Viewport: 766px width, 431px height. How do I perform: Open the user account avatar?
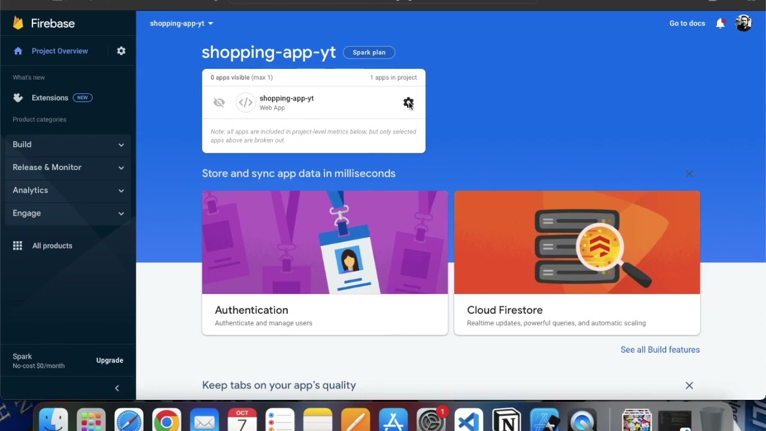(743, 23)
